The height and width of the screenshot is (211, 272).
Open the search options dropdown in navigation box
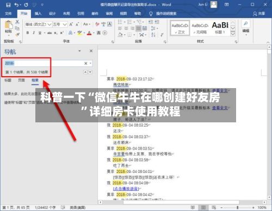pos(90,63)
